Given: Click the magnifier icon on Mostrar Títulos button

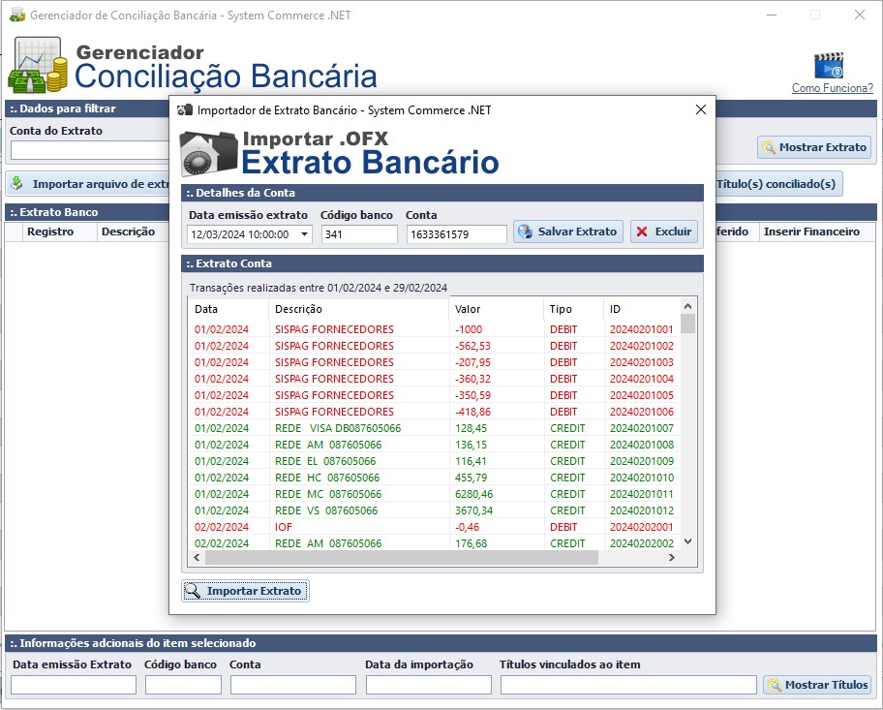Looking at the screenshot, I should tap(776, 685).
